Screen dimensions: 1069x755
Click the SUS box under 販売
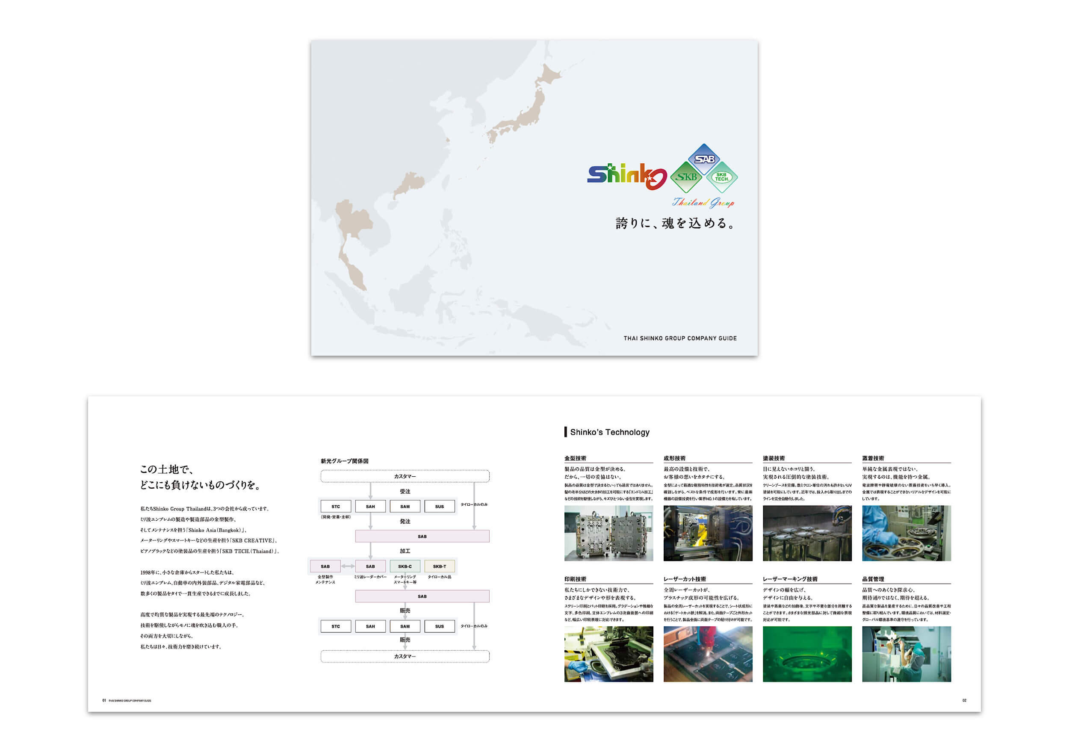[440, 626]
